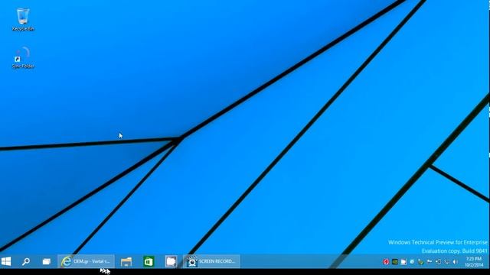This screenshot has height=275, width=490.
Task: Open the Start menu Windows logo
Action: click(6, 261)
